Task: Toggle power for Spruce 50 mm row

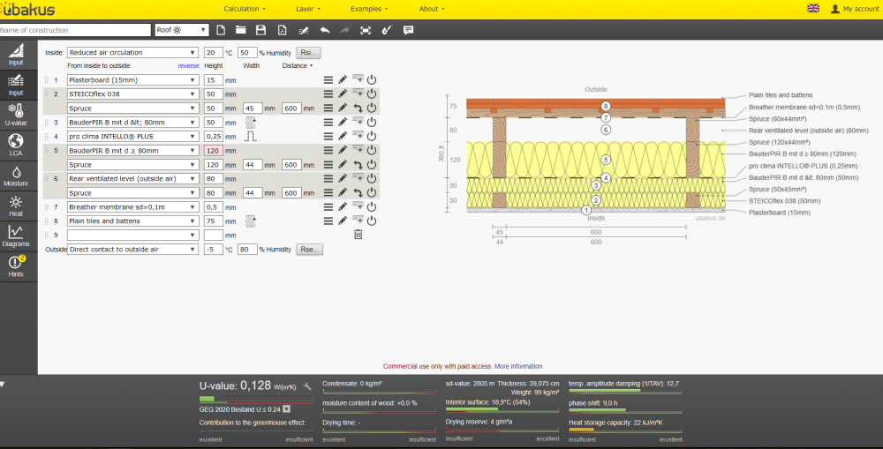Action: [x=372, y=108]
